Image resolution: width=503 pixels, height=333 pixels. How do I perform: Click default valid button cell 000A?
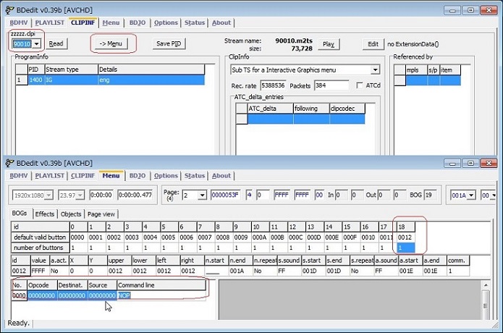(x=260, y=237)
